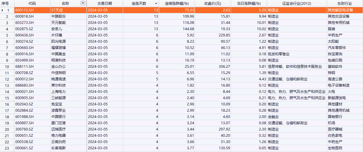Select the 长春高新 row's 生物医药 cell
This screenshot has width=363, height=152.
[335, 148]
